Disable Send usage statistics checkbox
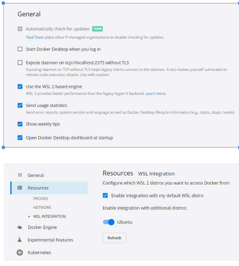The width and height of the screenshot is (239, 266). [x=20, y=105]
